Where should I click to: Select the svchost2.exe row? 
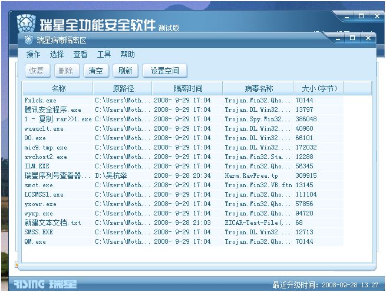(x=183, y=157)
